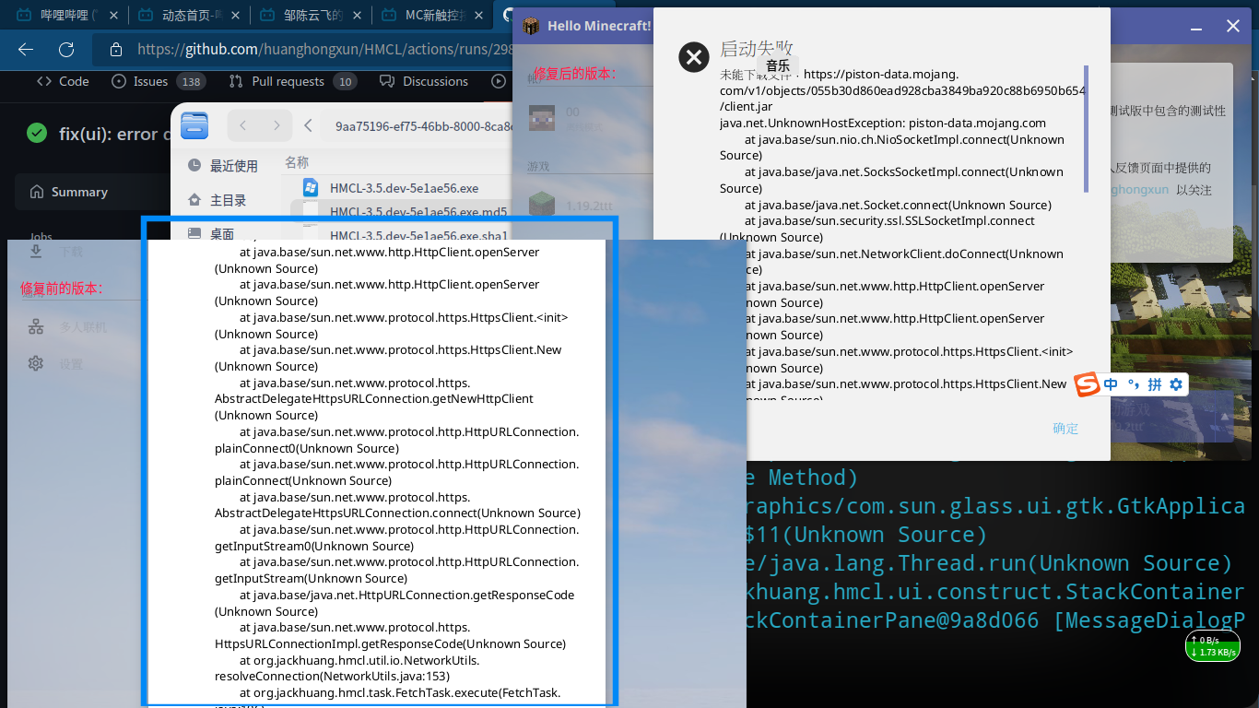Select the 多人联机 multiplayer icon in HMCL
Image resolution: width=1259 pixels, height=708 pixels.
click(35, 325)
